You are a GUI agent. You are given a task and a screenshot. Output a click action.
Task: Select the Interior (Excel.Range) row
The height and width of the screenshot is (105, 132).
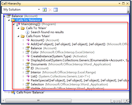[63, 72]
